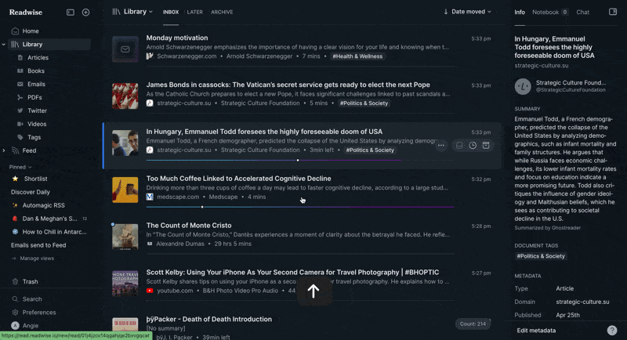Image resolution: width=627 pixels, height=340 pixels.
Task: Click the three-dots more actions on Hungary article
Action: coord(440,146)
